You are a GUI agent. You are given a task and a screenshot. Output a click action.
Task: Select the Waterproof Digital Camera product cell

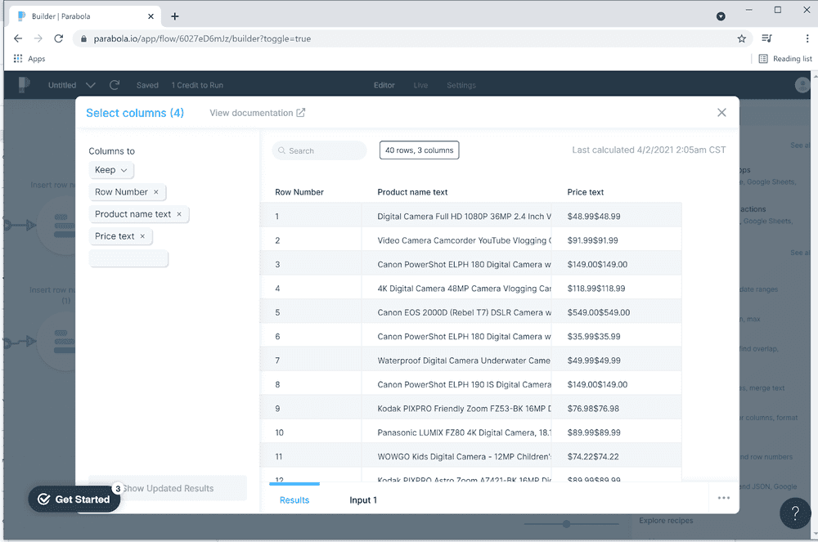click(456, 361)
